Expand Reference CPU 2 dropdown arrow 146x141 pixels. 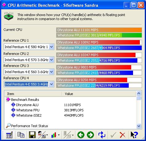tap(52, 60)
